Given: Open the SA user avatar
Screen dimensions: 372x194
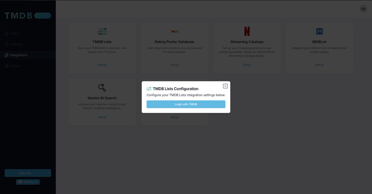Looking at the screenshot, I should point(363,9).
